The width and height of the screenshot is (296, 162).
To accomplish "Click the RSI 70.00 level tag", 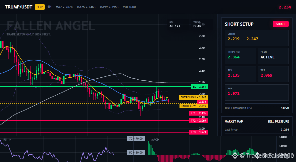I will pyautogui.click(x=136, y=139).
